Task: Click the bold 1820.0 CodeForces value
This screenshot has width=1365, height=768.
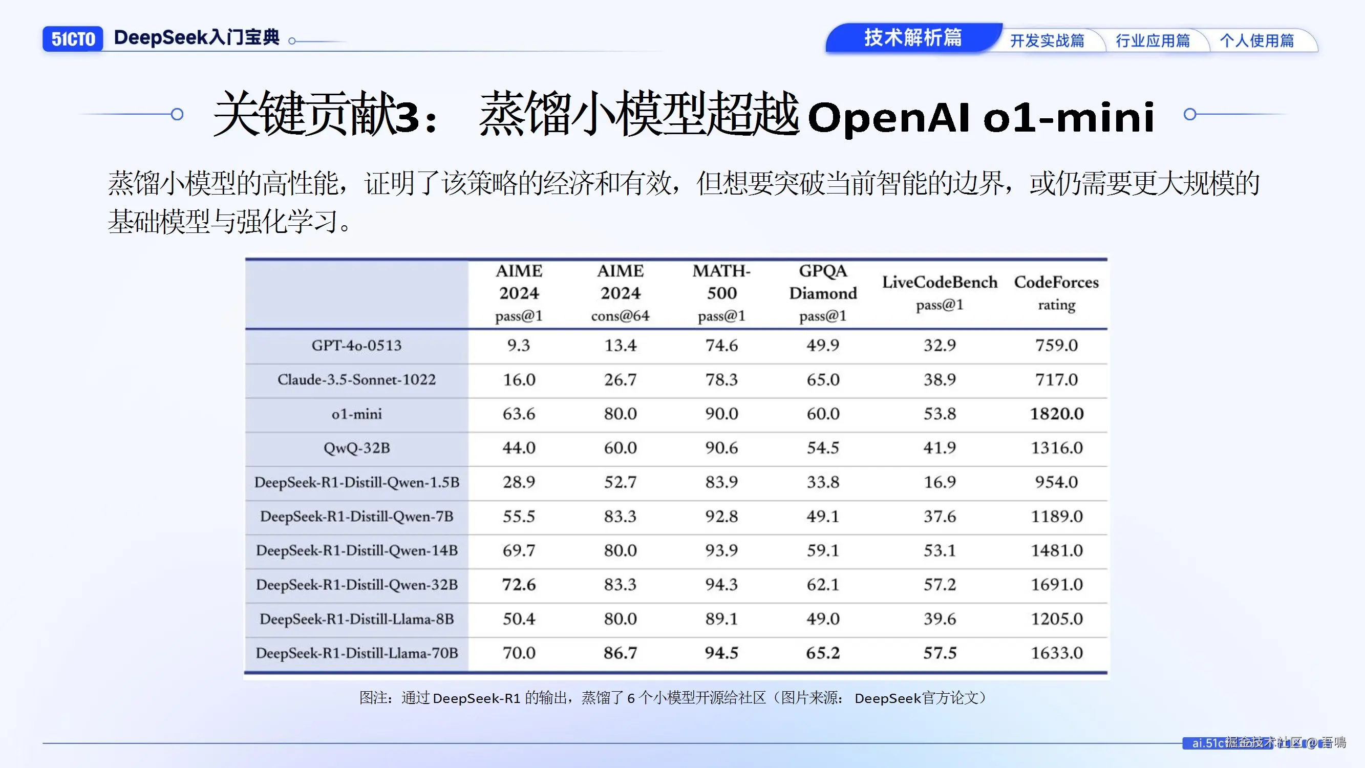Action: point(1056,414)
